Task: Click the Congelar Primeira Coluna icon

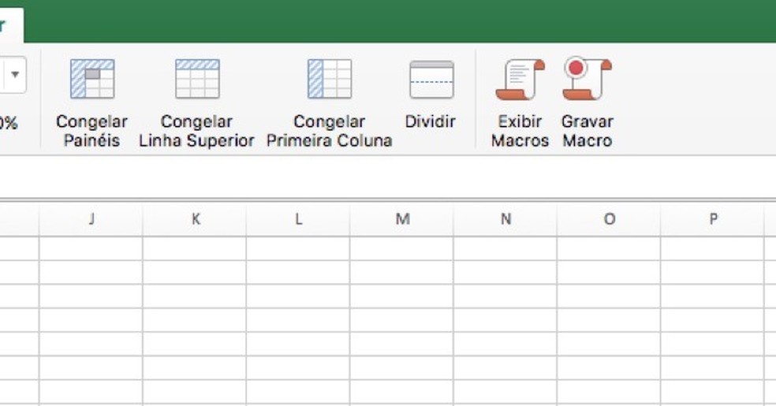Action: [x=329, y=79]
